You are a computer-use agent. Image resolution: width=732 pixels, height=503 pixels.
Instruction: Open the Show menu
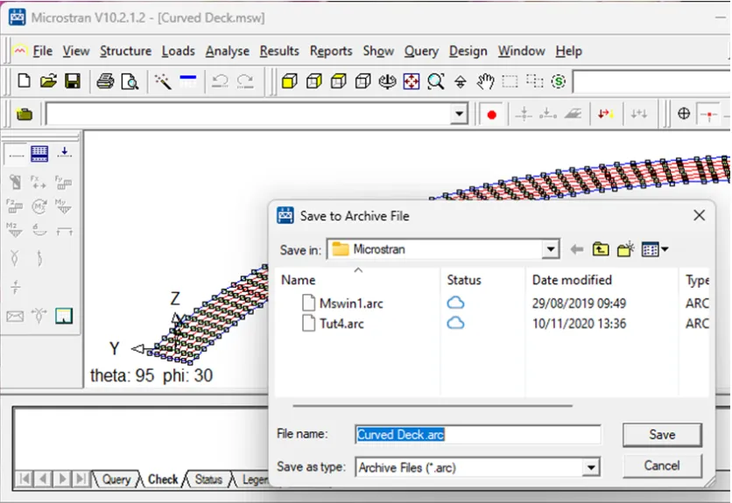(x=378, y=51)
